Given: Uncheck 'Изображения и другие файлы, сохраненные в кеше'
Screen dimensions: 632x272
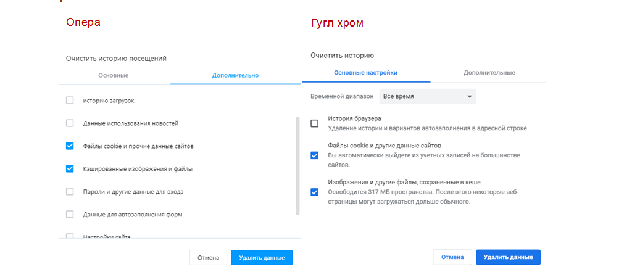Looking at the screenshot, I should [x=314, y=192].
